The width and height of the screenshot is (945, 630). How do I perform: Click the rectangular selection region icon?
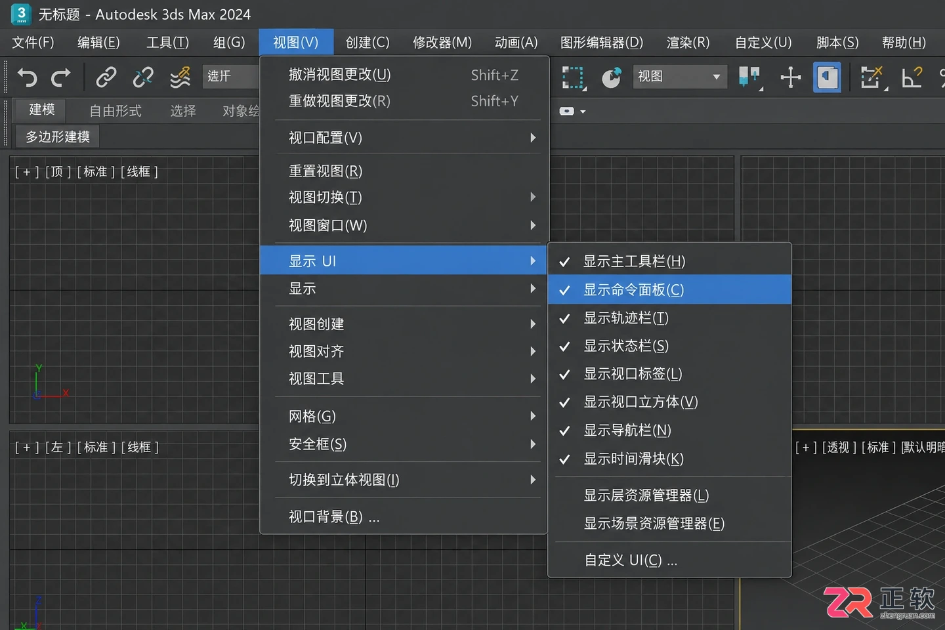[x=573, y=77]
